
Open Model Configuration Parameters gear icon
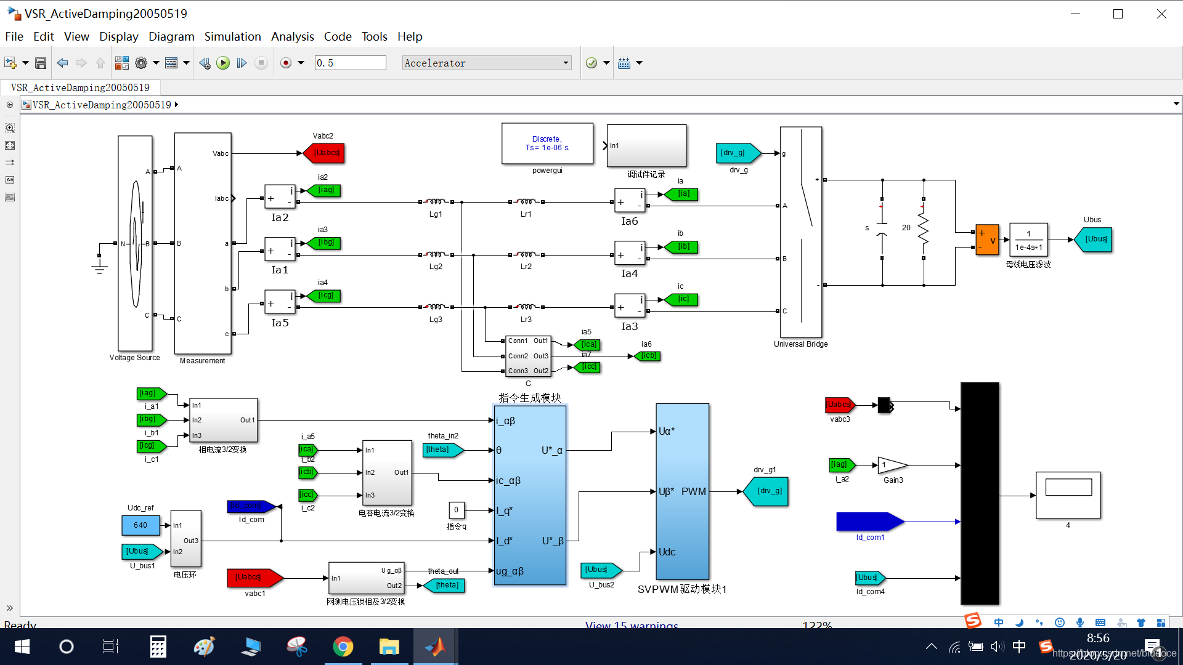click(141, 62)
